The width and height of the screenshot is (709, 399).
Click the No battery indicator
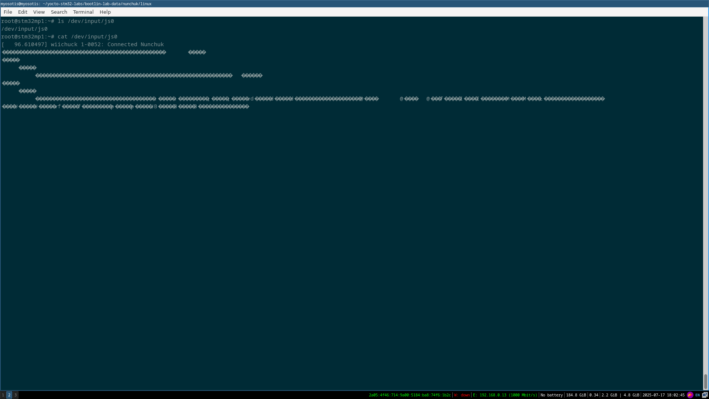click(x=551, y=395)
